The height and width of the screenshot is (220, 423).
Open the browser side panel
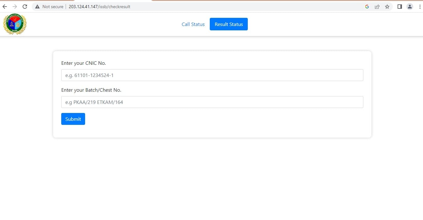tap(400, 7)
